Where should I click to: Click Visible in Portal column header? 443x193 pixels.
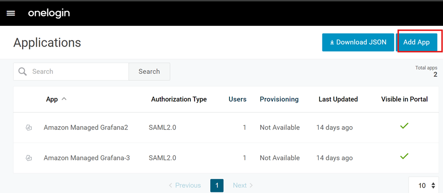(x=404, y=99)
